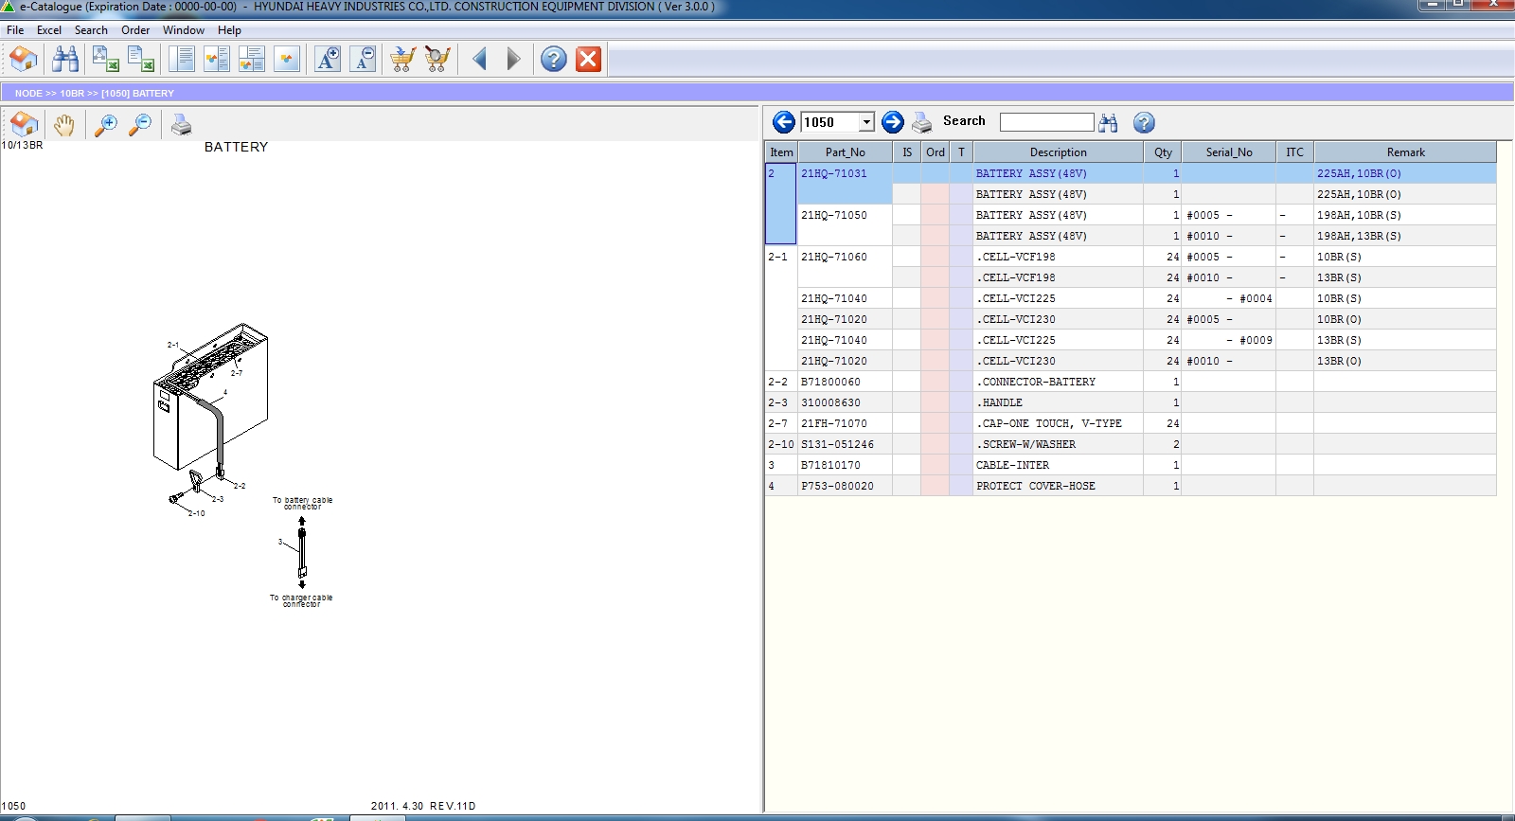Increase font size with the A plus icon

(328, 60)
